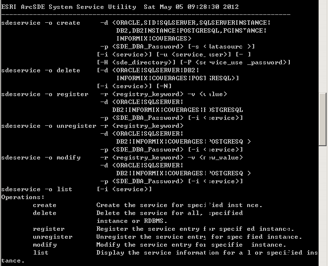Viewport: 328px width, 266px height.
Task: Click the 'sdeservice -o create' usage line
Action: coord(41,23)
